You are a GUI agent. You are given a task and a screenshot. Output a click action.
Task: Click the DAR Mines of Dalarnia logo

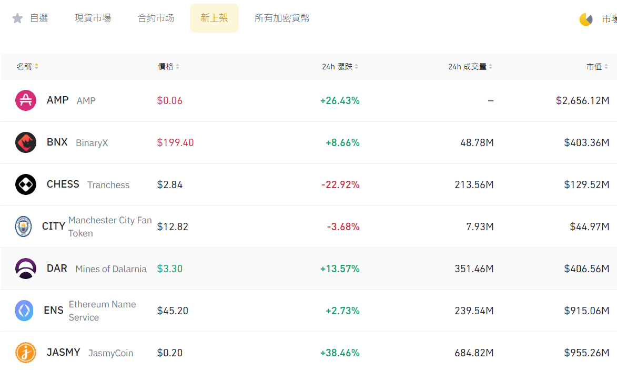[x=26, y=269]
